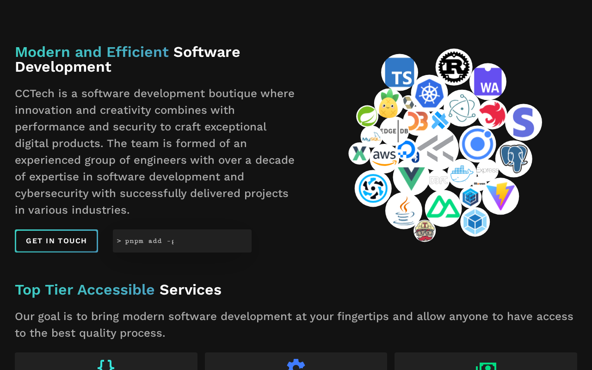Click the Rust gear logo

454,67
